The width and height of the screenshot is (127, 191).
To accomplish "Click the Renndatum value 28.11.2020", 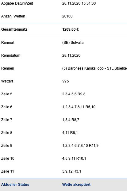I will point(71,55).
